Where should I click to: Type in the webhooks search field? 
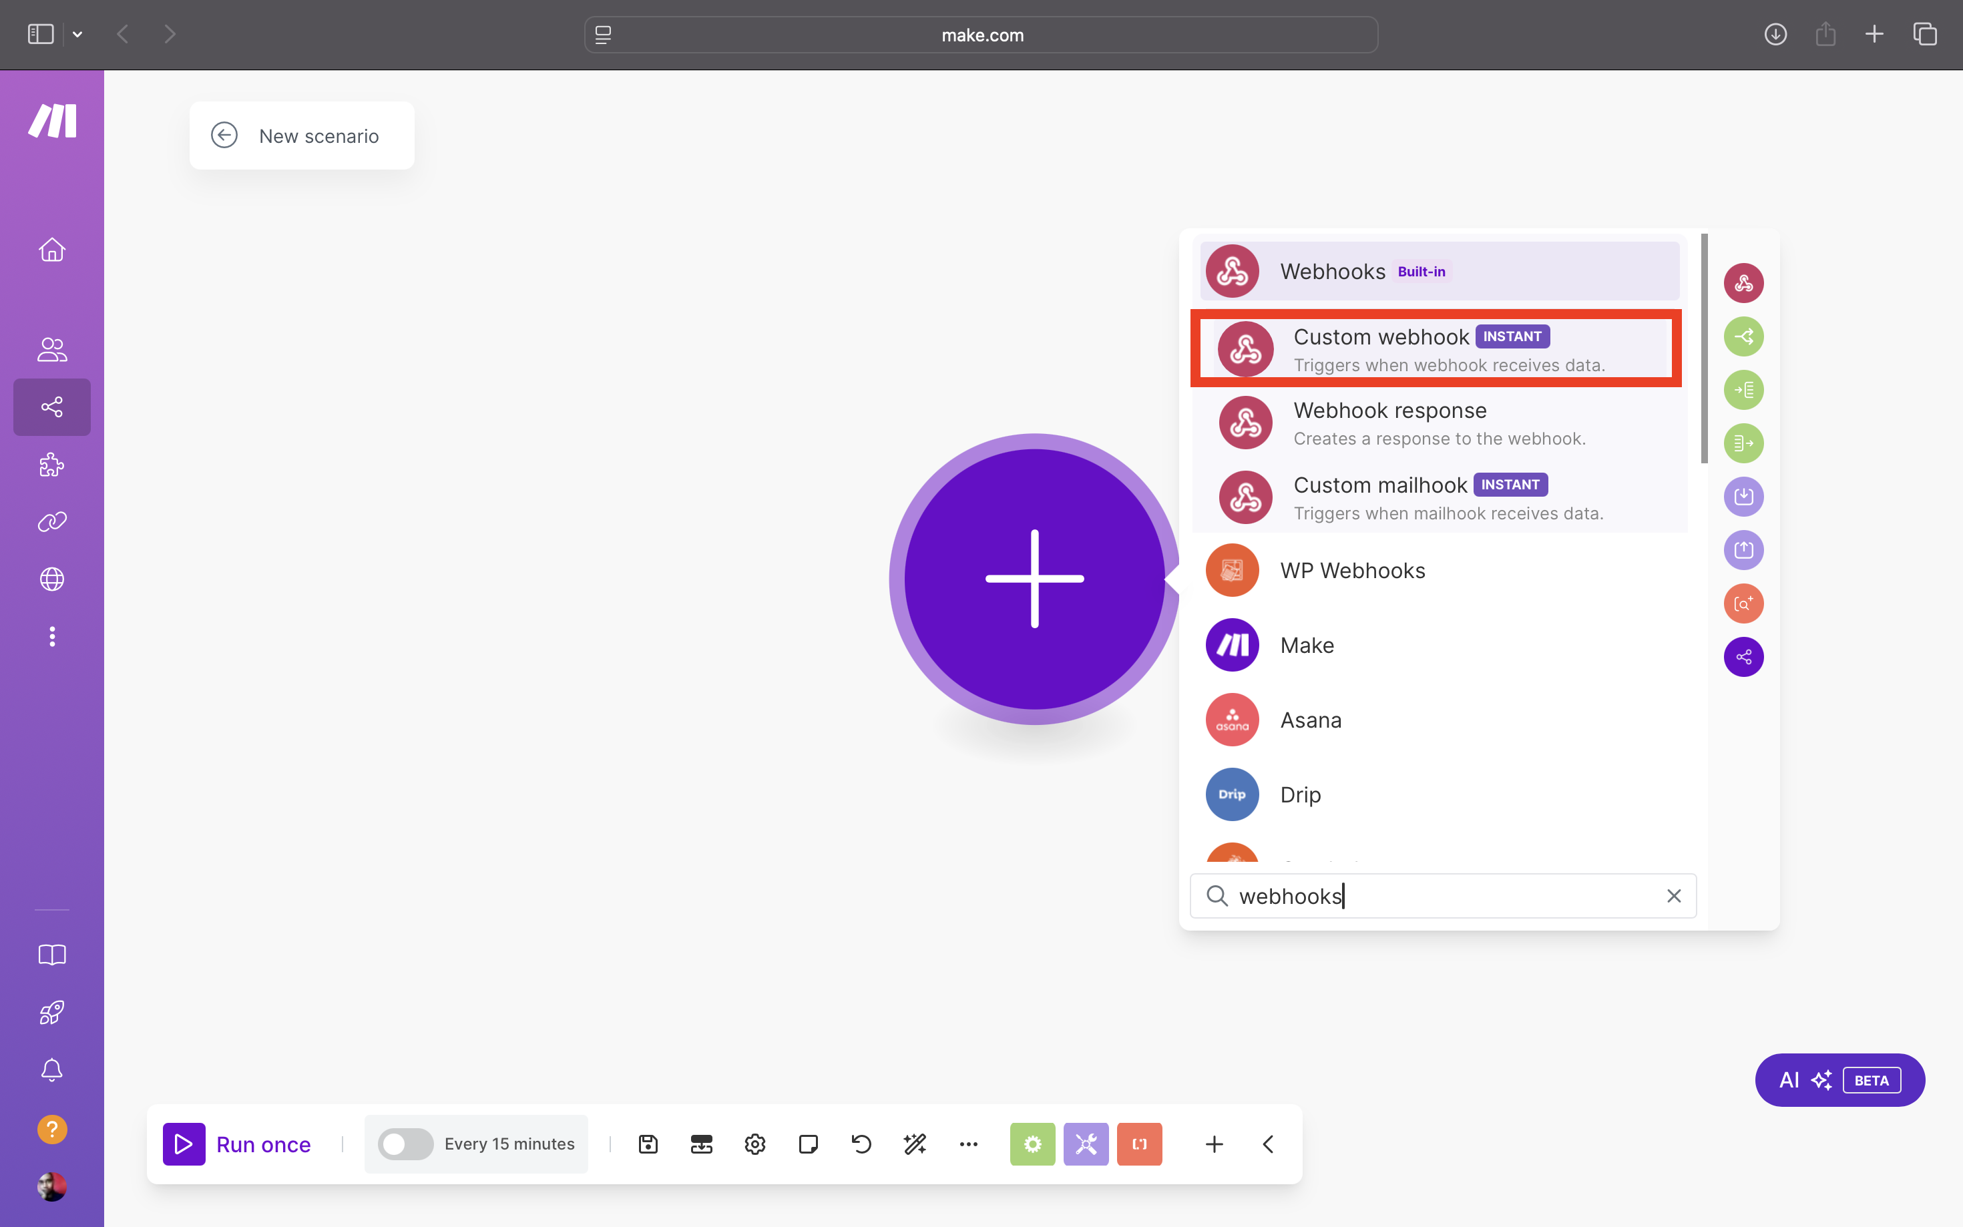1442,895
